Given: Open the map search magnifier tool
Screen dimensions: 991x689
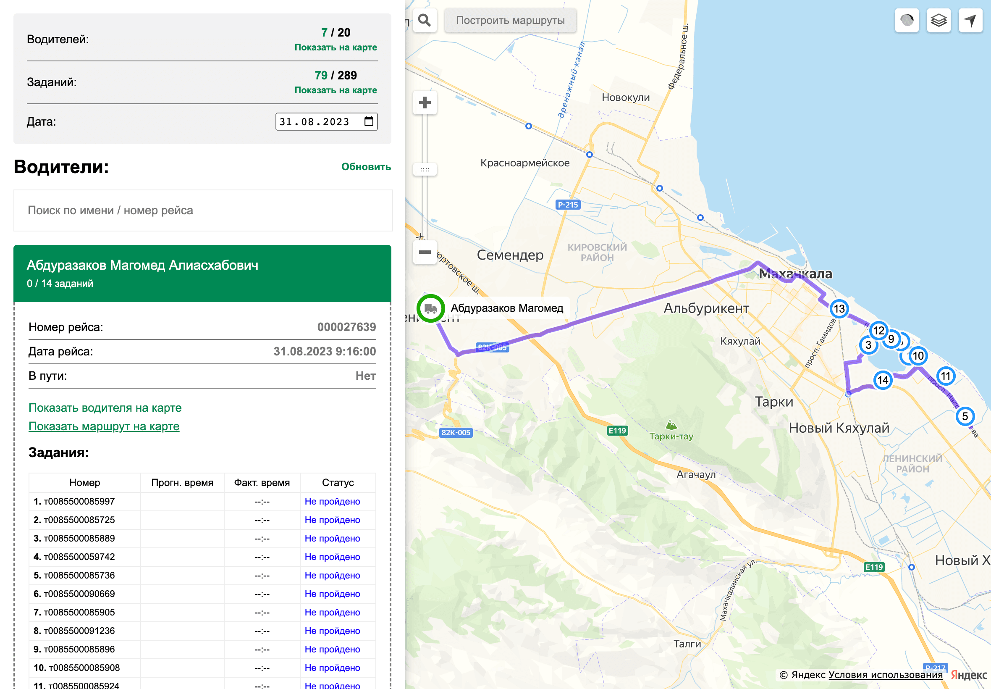Looking at the screenshot, I should click(x=424, y=20).
